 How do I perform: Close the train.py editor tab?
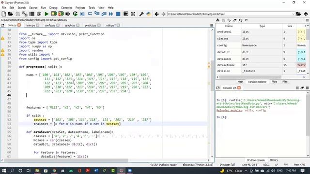(38, 25)
